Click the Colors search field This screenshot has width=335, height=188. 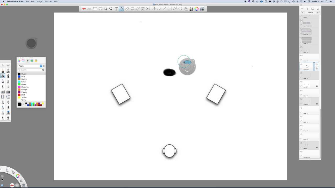point(31,70)
